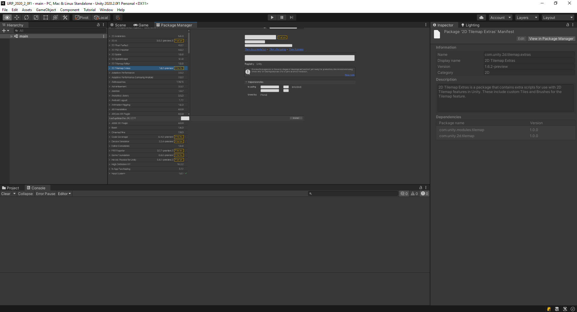The width and height of the screenshot is (577, 312).
Task: Click the background tasks checkmark status icon
Action: pyautogui.click(x=573, y=309)
